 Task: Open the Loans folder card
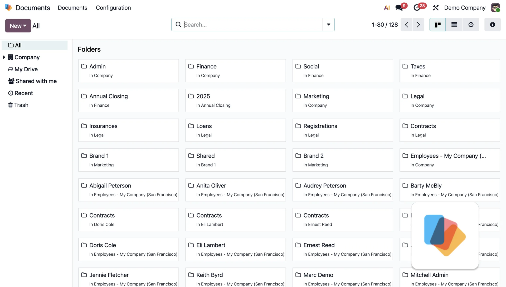pyautogui.click(x=236, y=130)
